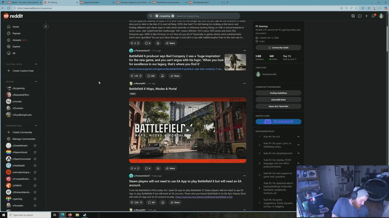This screenshot has width=389, height=218.
Task: Open user avatar menu in header
Action: [381, 16]
